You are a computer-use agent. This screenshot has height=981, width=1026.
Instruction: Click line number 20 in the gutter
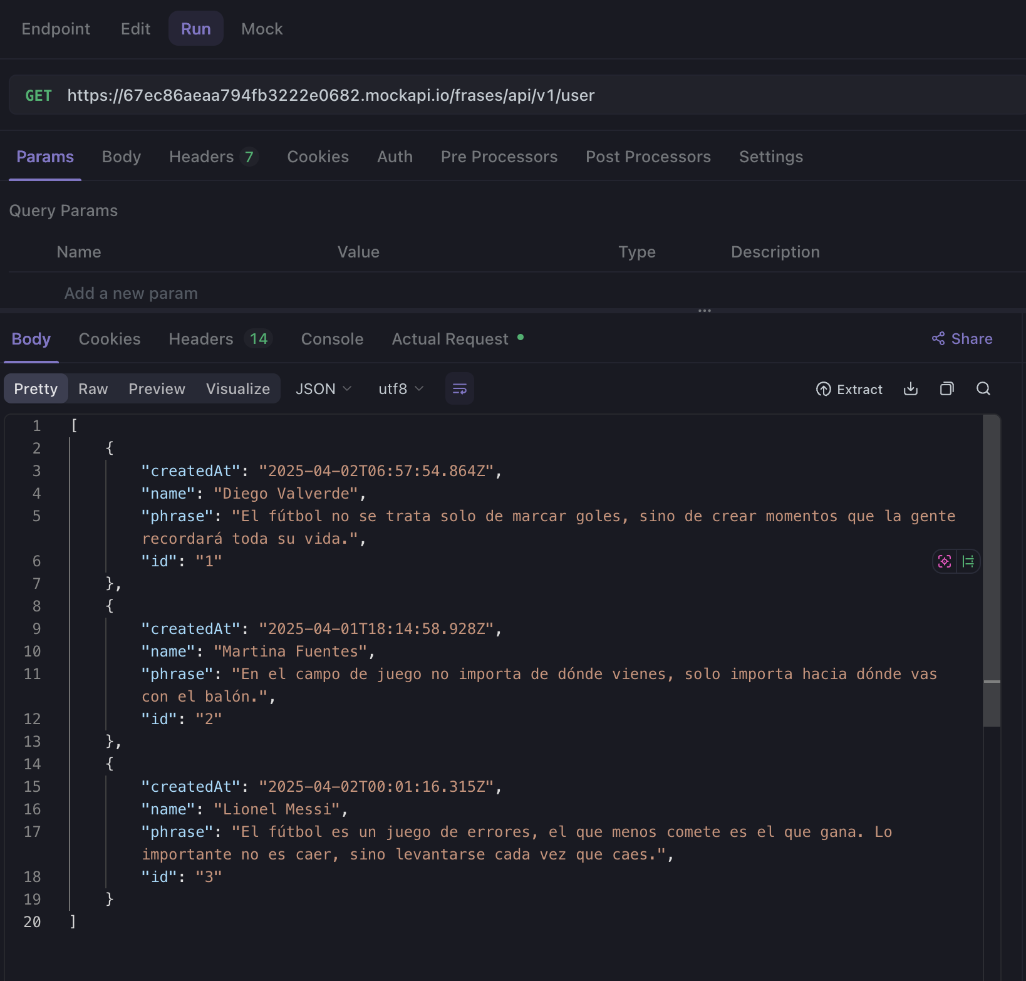(x=32, y=922)
